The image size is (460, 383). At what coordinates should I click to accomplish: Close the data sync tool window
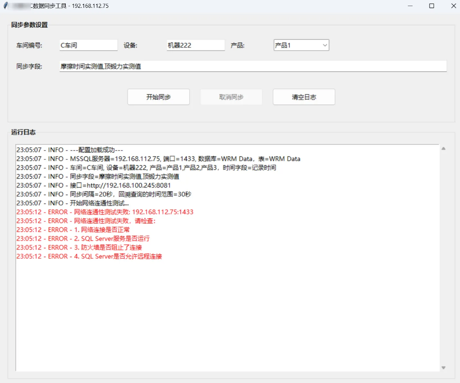pyautogui.click(x=452, y=6)
